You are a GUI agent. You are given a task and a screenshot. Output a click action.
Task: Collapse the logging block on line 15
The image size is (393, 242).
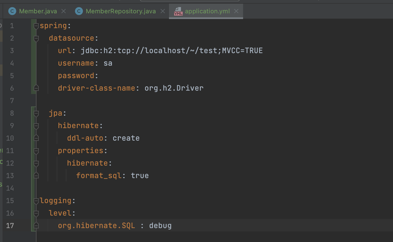tap(36, 201)
